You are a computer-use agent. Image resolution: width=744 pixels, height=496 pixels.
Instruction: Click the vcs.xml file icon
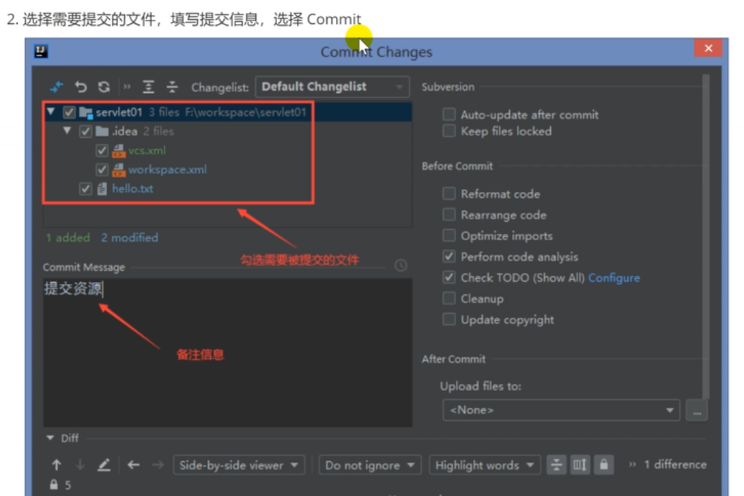119,151
